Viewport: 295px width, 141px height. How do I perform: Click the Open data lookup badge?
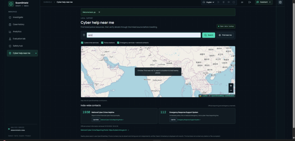(226, 26)
